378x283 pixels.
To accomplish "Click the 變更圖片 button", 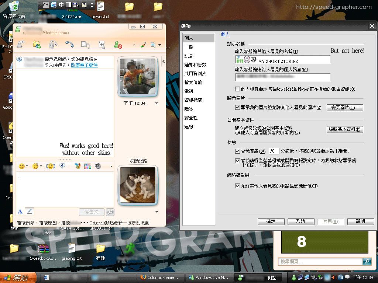I will click(345, 108).
